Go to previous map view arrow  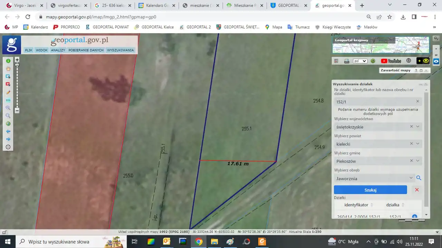[x=8, y=131]
